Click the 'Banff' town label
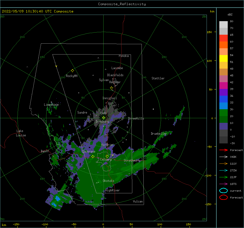This screenshot has width=244, height=228. (45, 151)
